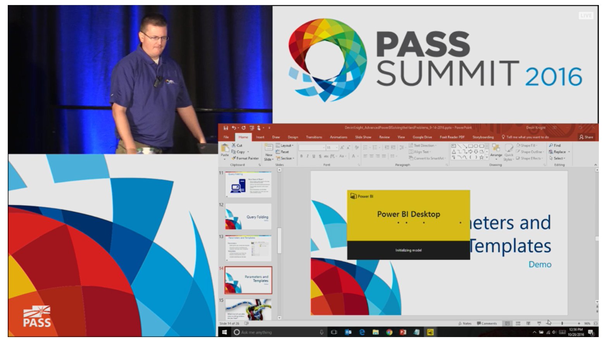The image size is (607, 339).
Task: Increase the list indent level
Action: click(x=393, y=147)
